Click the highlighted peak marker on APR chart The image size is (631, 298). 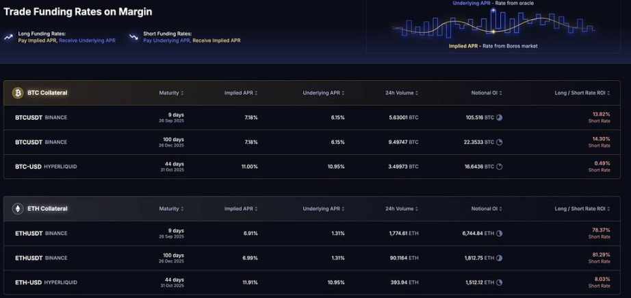(x=493, y=31)
